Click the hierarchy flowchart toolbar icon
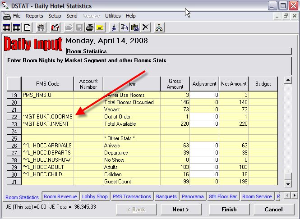Image resolution: width=300 pixels, height=219 pixels. [159, 27]
